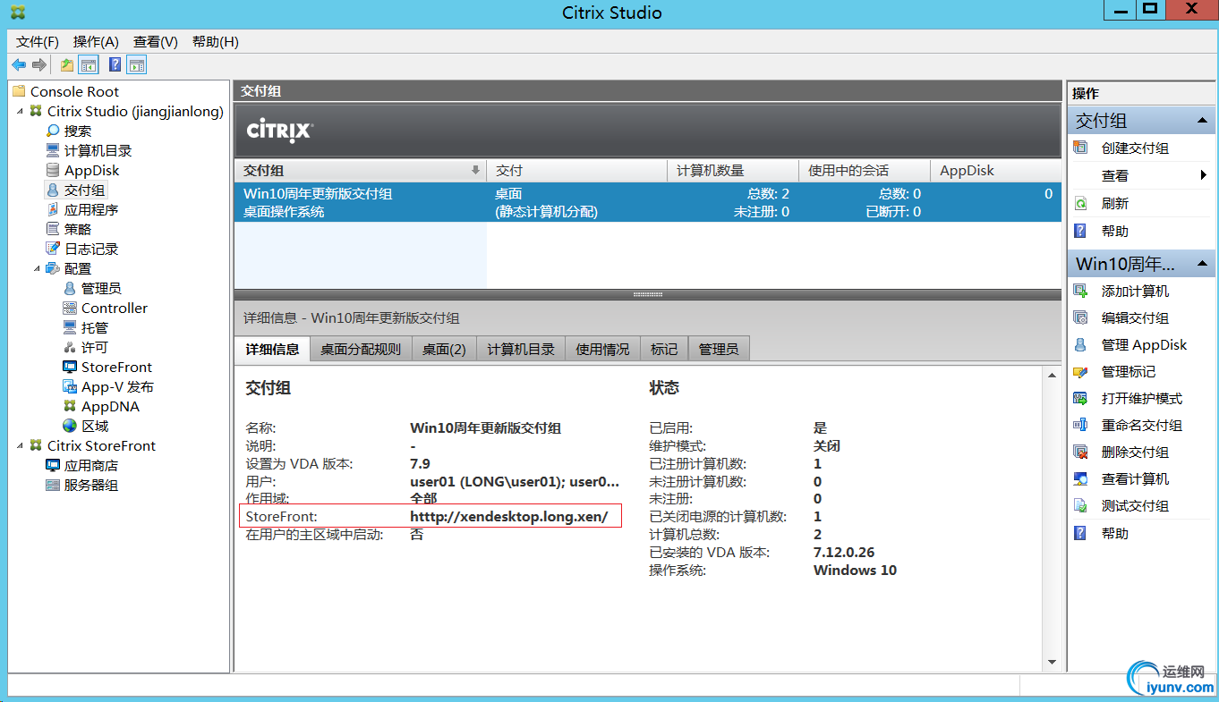Open the 文件(F) menu
Image resolution: width=1219 pixels, height=702 pixels.
pyautogui.click(x=38, y=42)
